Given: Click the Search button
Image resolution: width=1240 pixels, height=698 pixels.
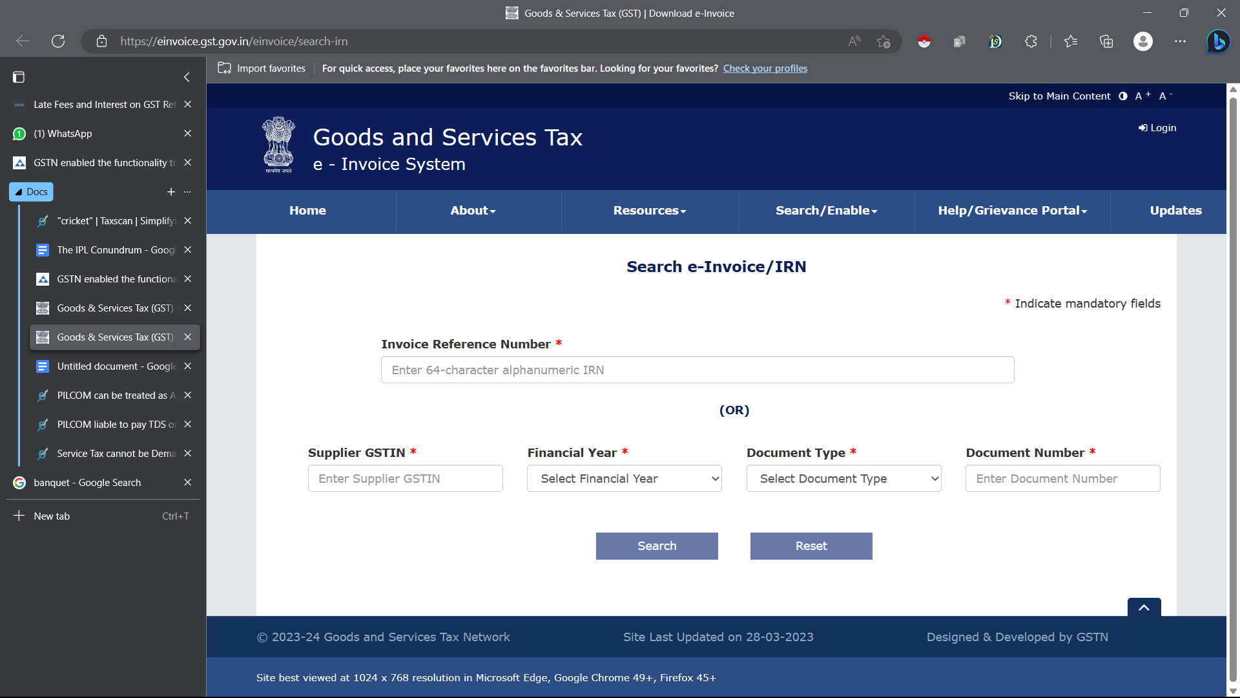Looking at the screenshot, I should point(657,546).
